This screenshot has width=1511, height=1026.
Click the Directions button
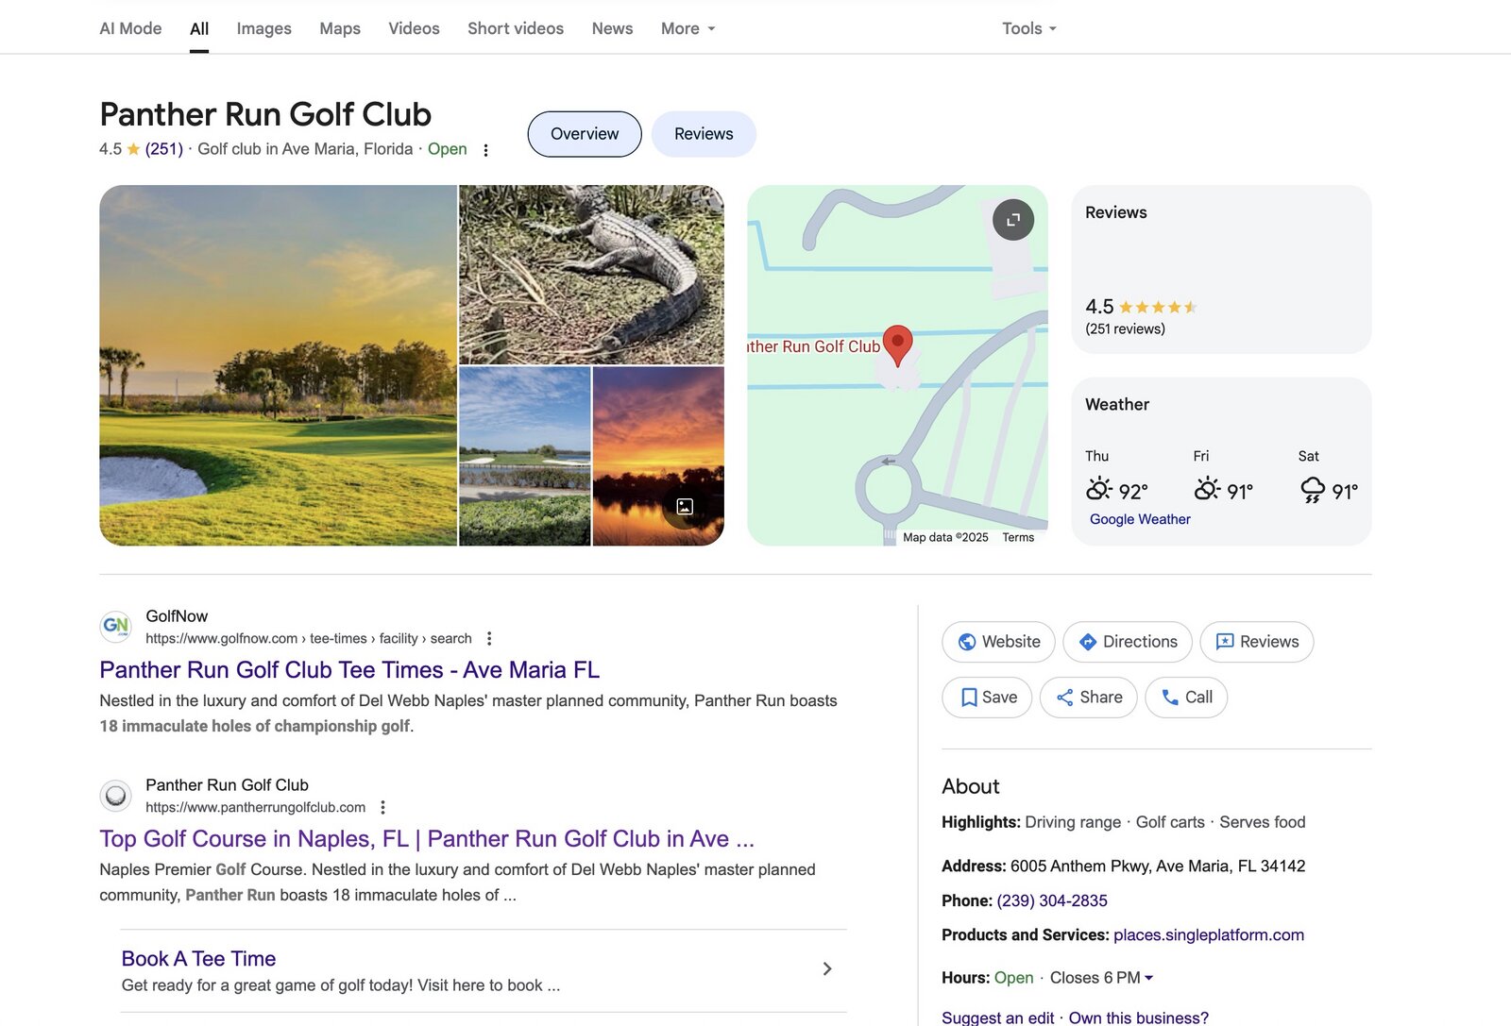click(1128, 642)
